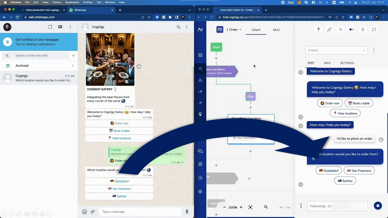Click View locations in WhatsApp chat
The width and height of the screenshot is (388, 218).
[119, 138]
